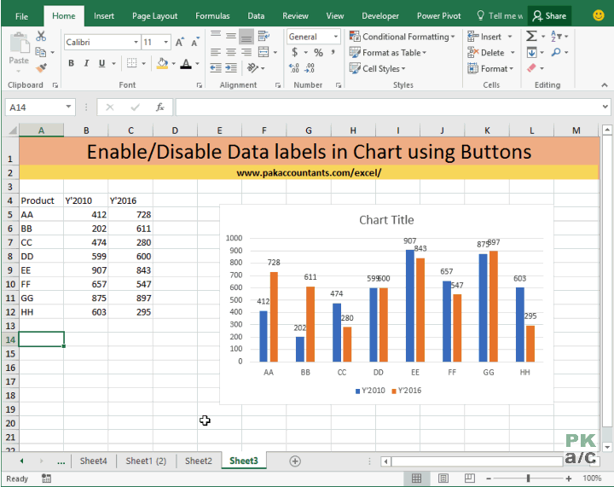The image size is (614, 487).
Task: Increase indent in Alignment group
Action: coord(231,68)
